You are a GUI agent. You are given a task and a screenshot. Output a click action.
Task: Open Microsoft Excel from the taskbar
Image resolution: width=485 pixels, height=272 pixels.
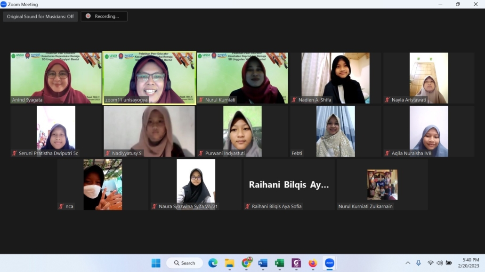pos(279,263)
